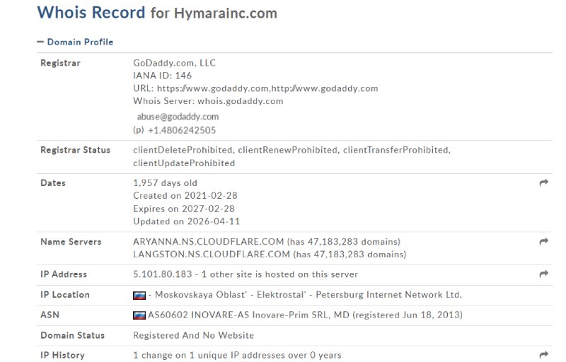Open share arrow in IP Address row
566x362 pixels.
(543, 274)
